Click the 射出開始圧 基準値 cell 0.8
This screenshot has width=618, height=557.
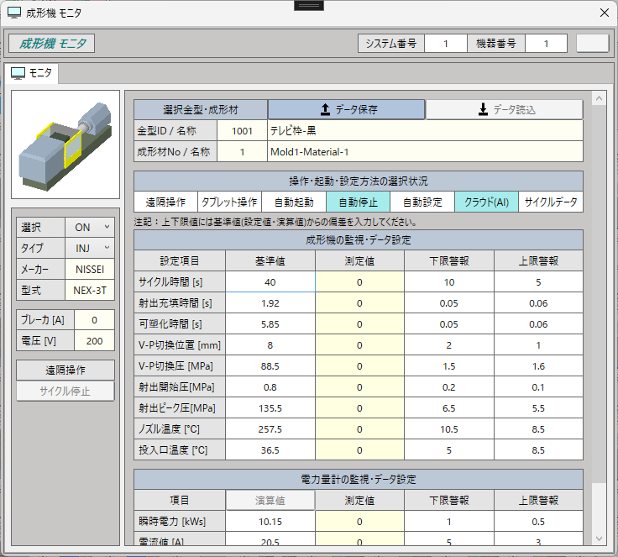(x=270, y=387)
